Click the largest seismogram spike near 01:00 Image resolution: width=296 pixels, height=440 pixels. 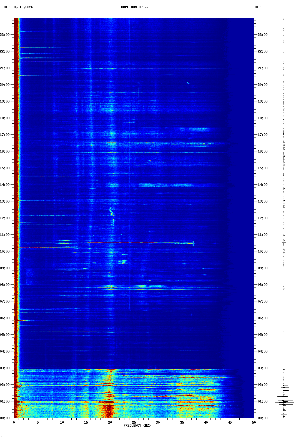[284, 402]
